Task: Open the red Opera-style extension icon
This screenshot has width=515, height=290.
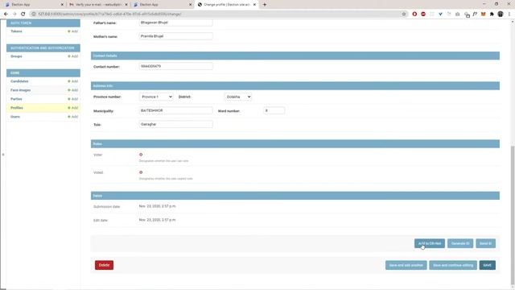Action: coord(414,14)
